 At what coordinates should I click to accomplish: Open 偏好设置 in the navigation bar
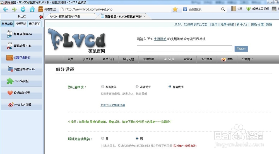tap(169, 59)
